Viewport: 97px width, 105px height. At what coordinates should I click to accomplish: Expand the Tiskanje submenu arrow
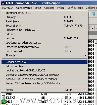(85, 55)
